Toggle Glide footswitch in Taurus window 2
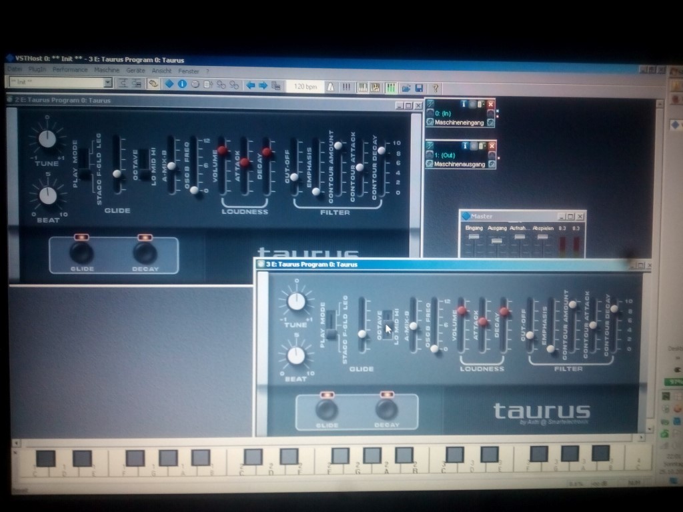Image resolution: width=683 pixels, height=512 pixels. coord(81,251)
